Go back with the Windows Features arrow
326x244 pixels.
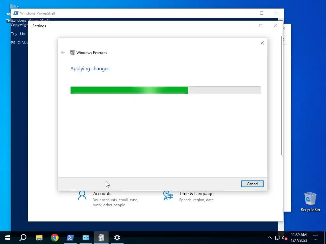pos(63,52)
